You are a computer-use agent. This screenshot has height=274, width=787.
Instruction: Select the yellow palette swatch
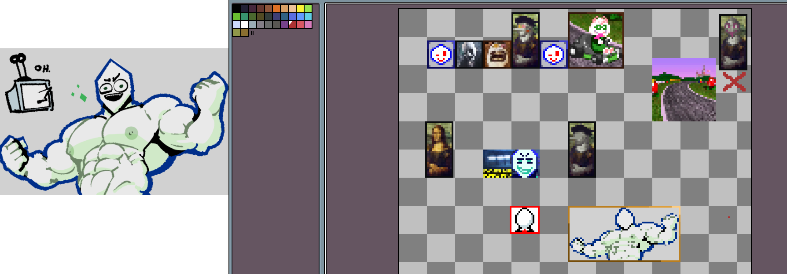(x=300, y=9)
